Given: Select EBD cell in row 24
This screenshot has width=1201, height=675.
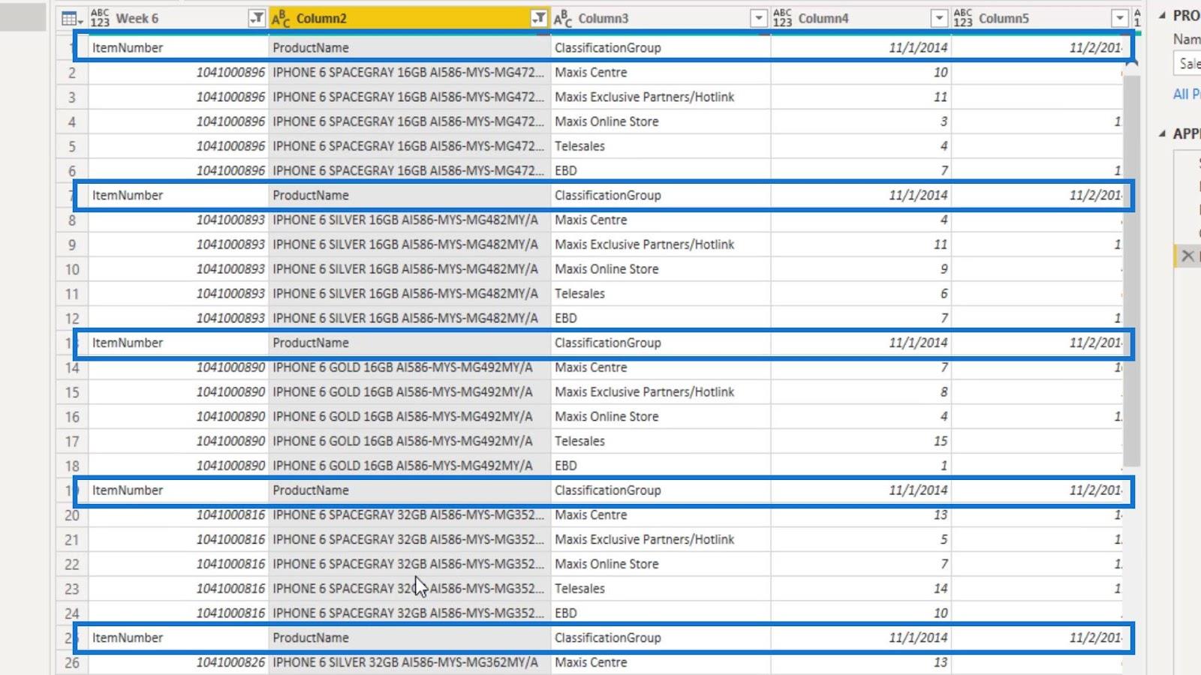Looking at the screenshot, I should 661,613.
